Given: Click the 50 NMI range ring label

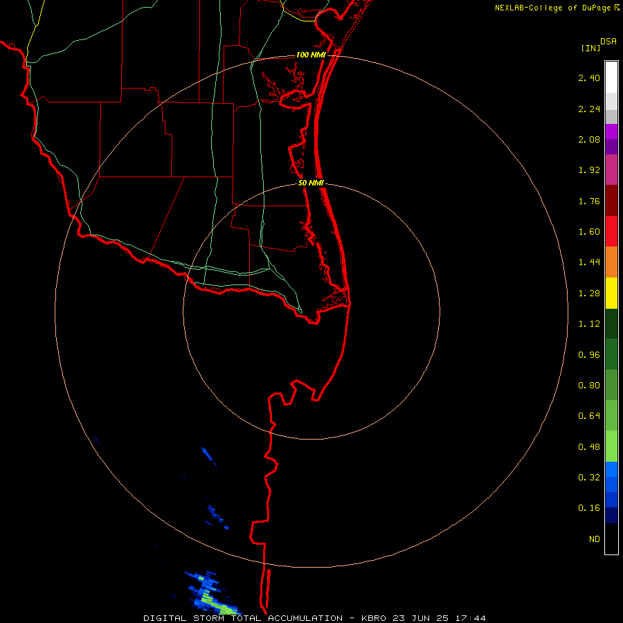Looking at the screenshot, I should pos(311,183).
